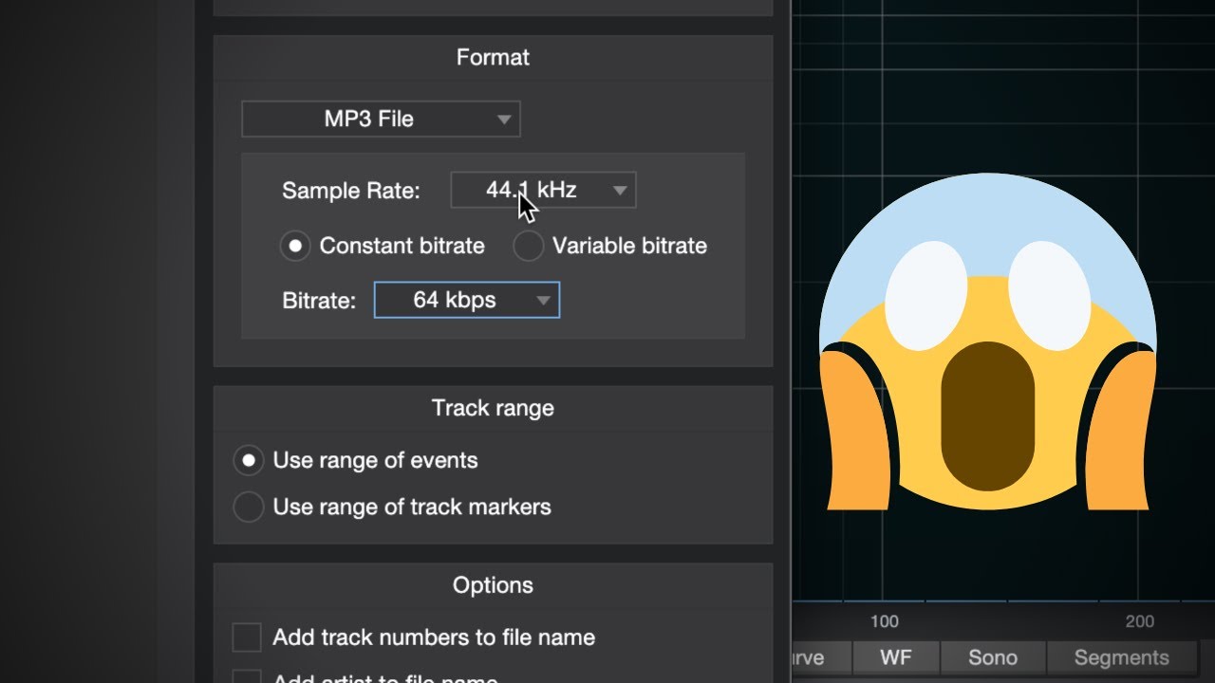The image size is (1215, 683).
Task: Open the Bitrate 64 kbps dropdown
Action: point(467,300)
